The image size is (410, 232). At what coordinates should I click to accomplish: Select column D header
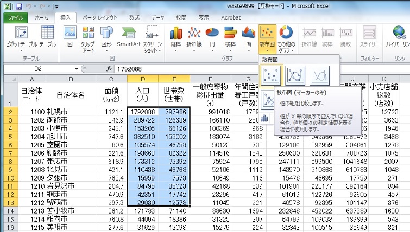pos(143,79)
